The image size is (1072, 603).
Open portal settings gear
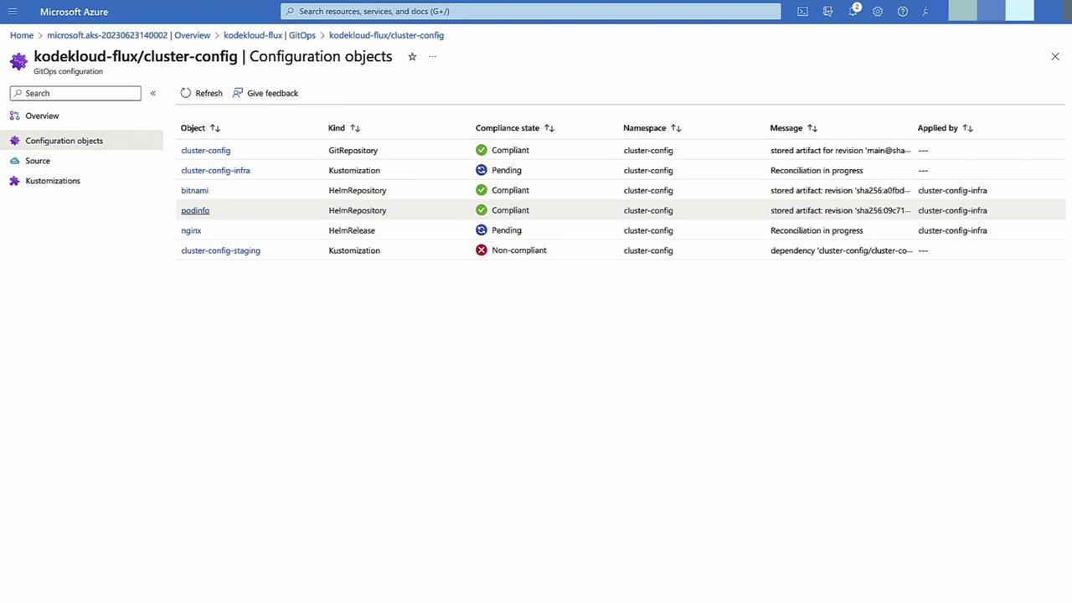click(878, 12)
